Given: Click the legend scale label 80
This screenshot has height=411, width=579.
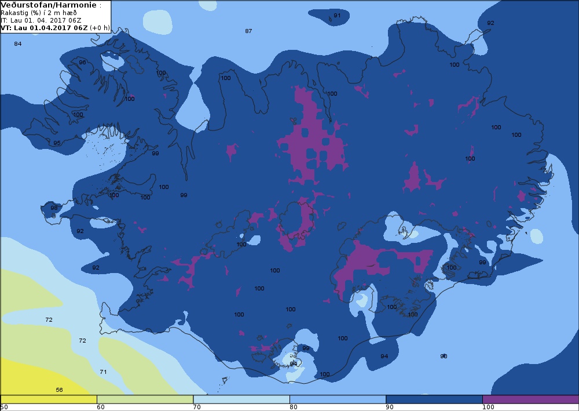Looking at the screenshot, I should (x=293, y=407).
